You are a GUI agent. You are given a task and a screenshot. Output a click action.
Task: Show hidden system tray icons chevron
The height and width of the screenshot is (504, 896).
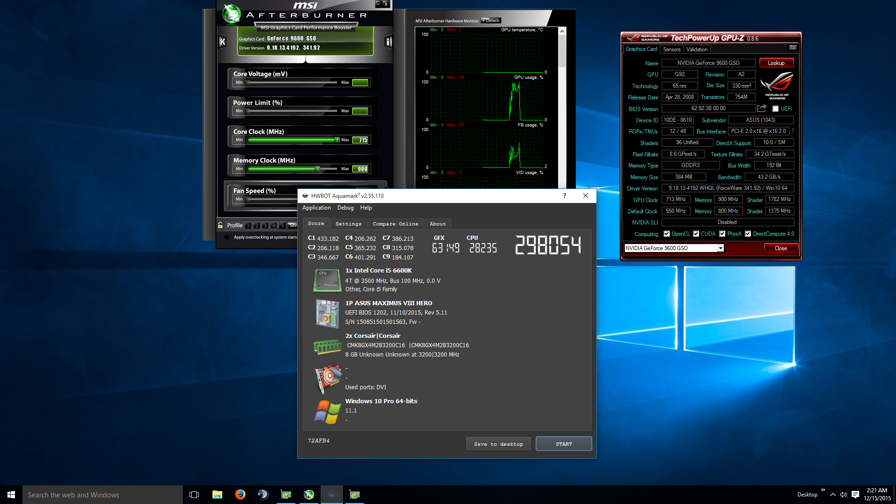pos(833,495)
